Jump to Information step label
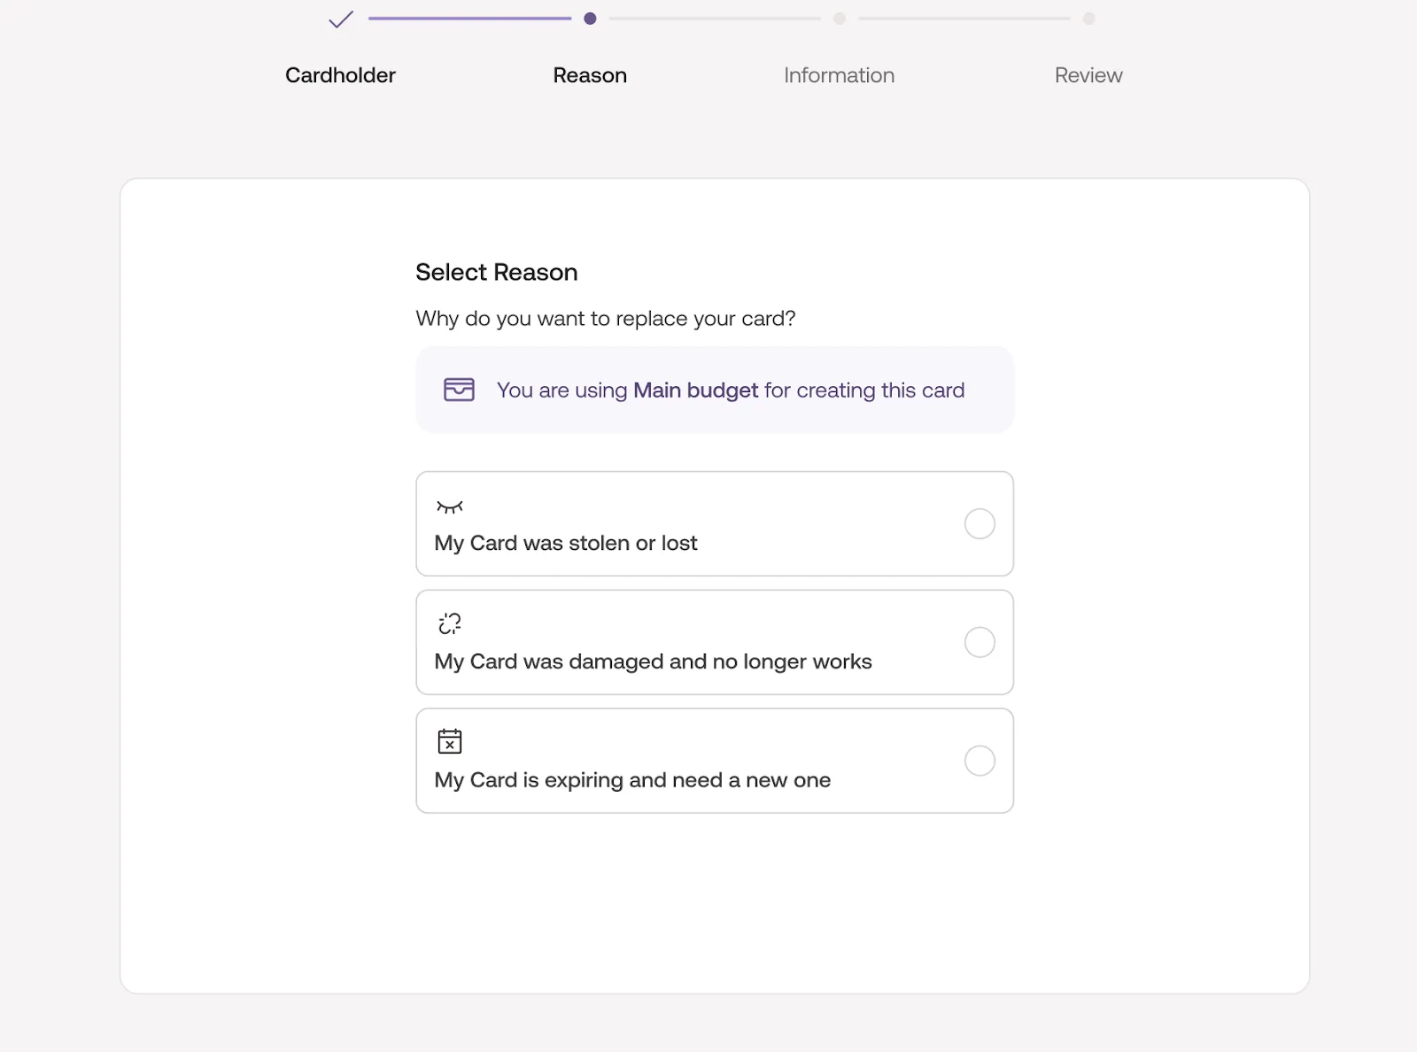This screenshot has height=1052, width=1417. point(839,75)
